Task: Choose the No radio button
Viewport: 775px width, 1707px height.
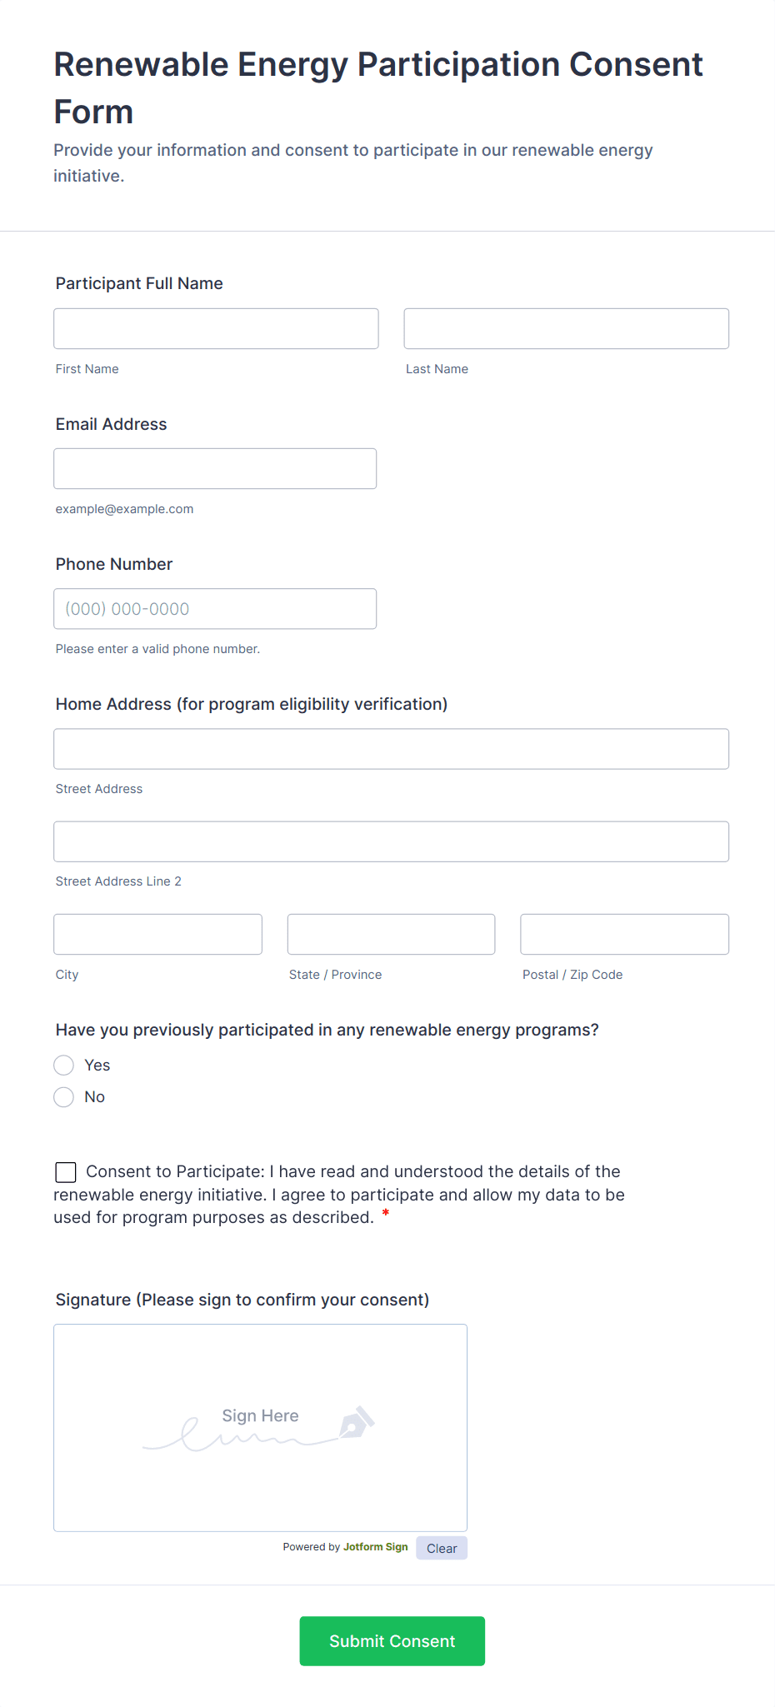Action: tap(64, 1097)
